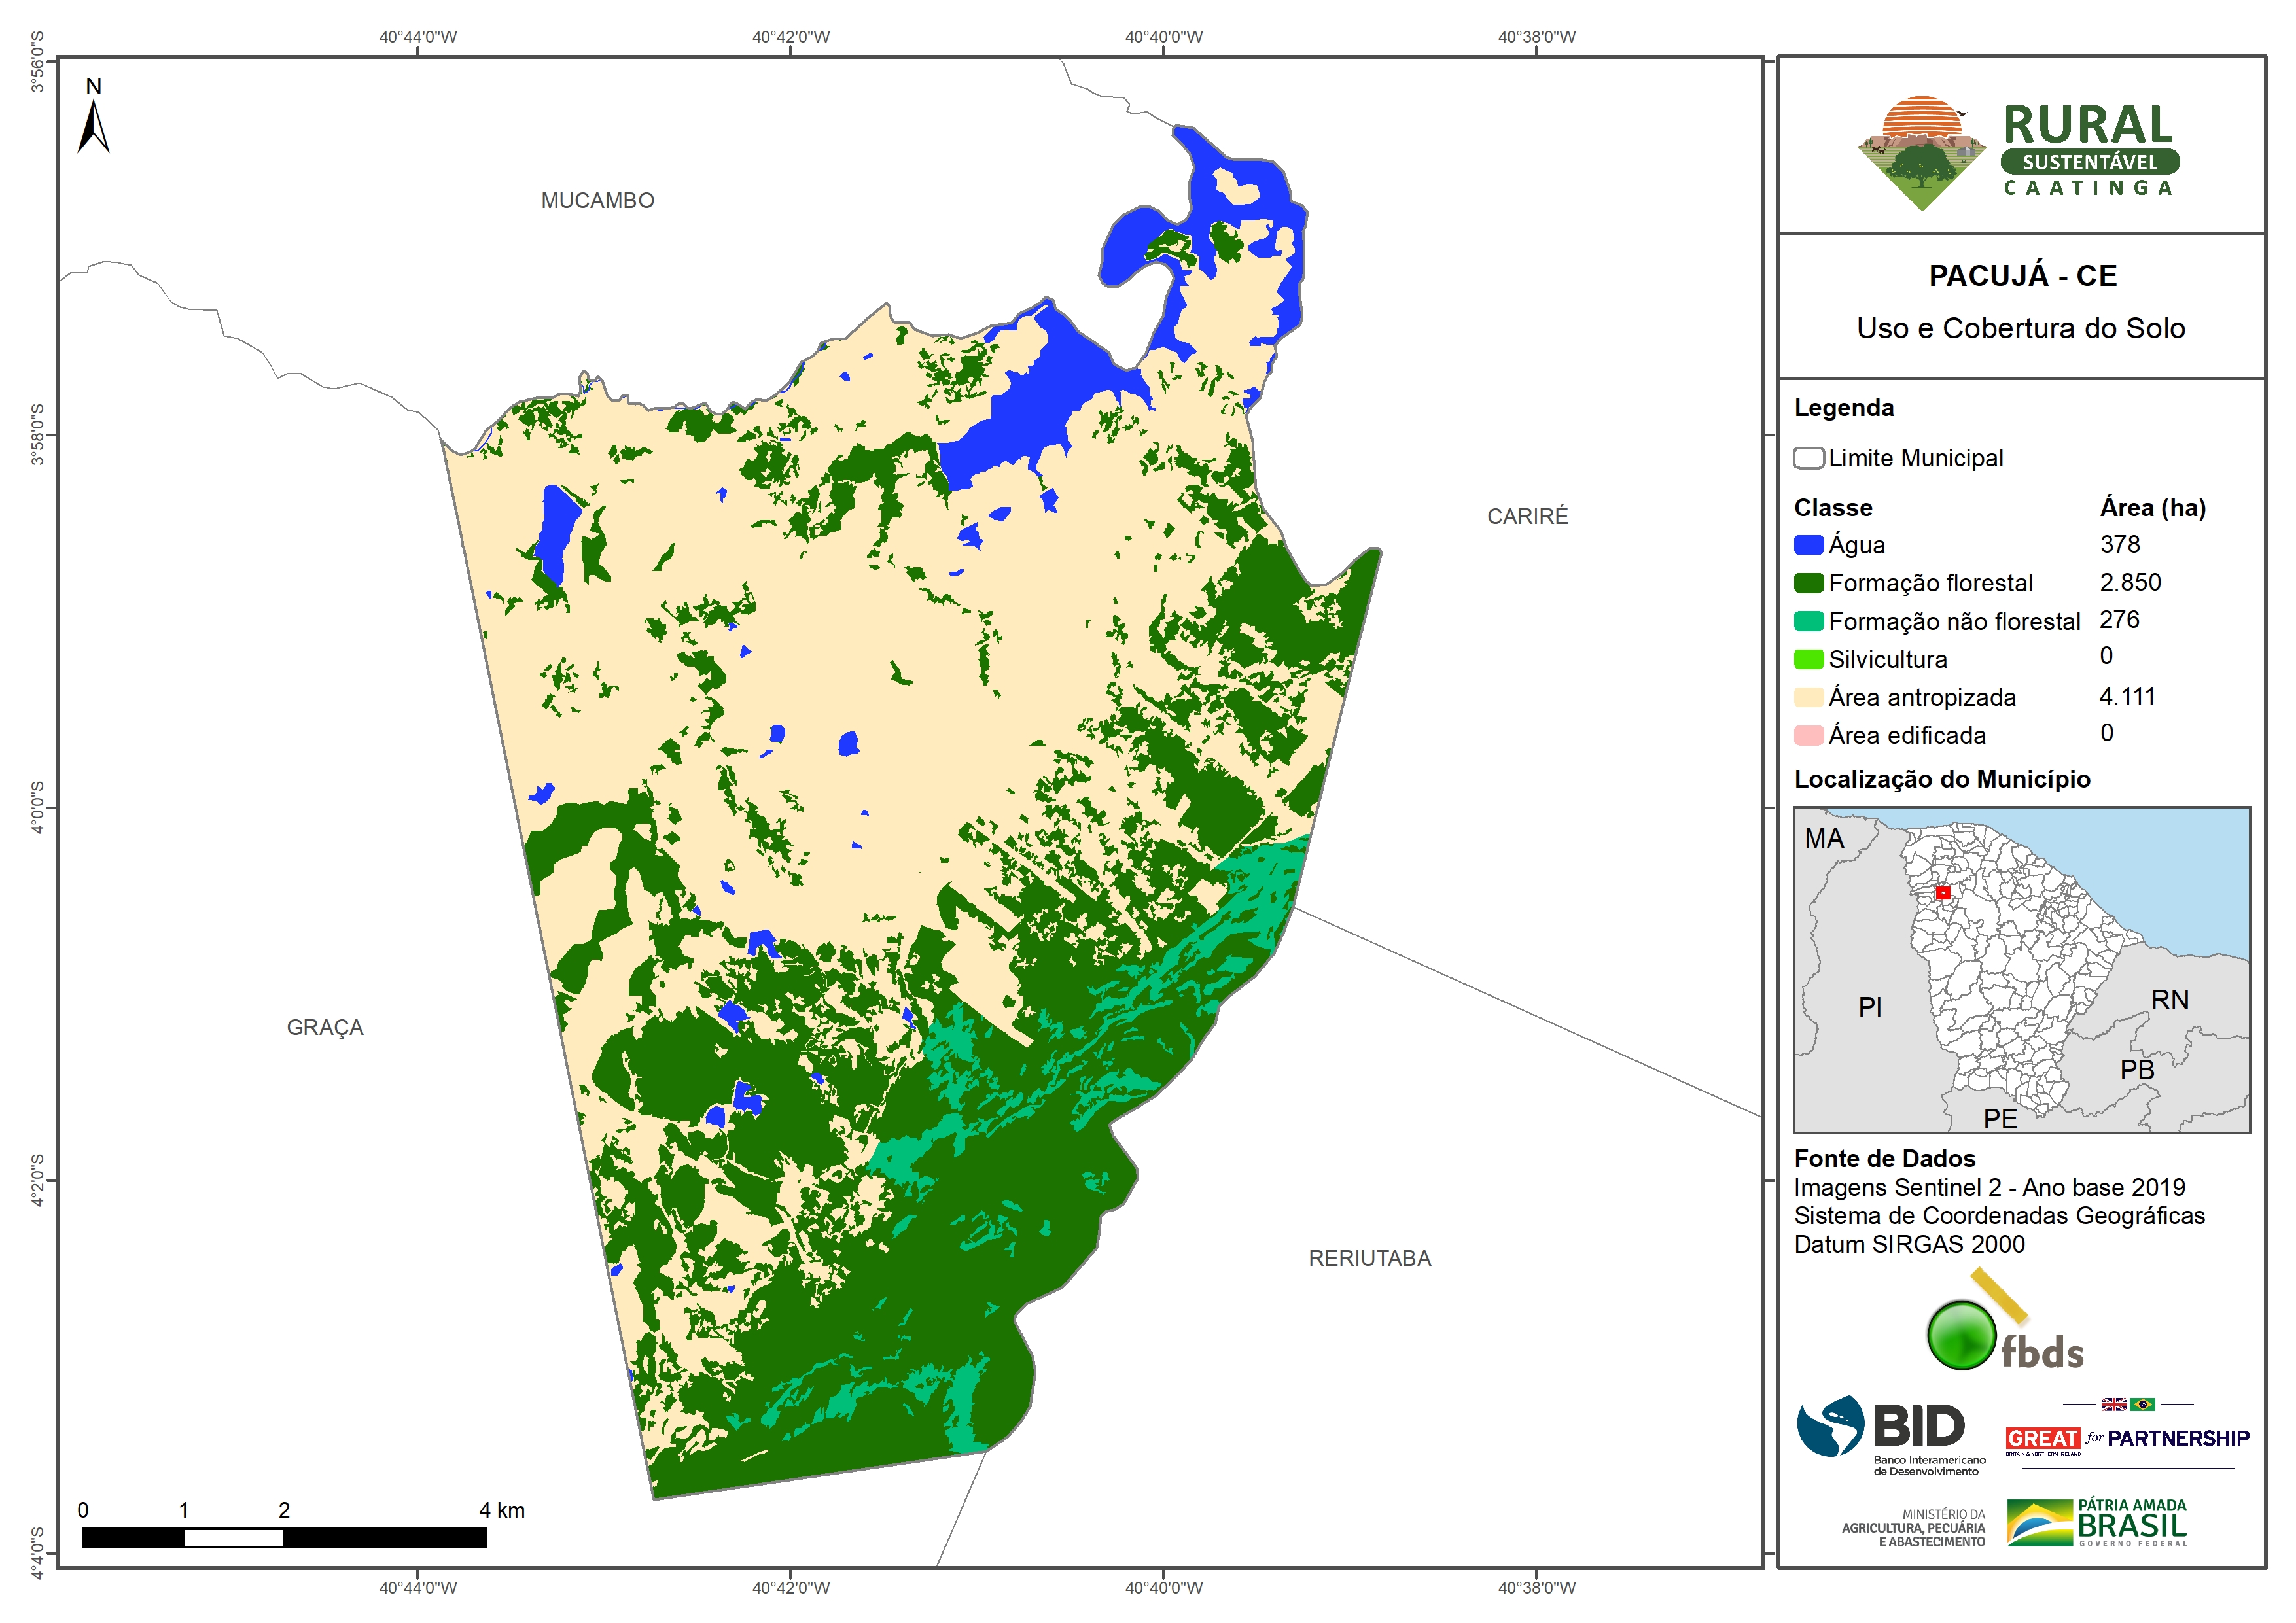Click the red municipality marker in inset map

[x=1942, y=892]
